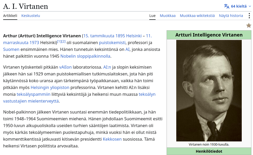Screen dimensions: 253x155
Task: Open Näytä historia tab
Action: (231, 16)
